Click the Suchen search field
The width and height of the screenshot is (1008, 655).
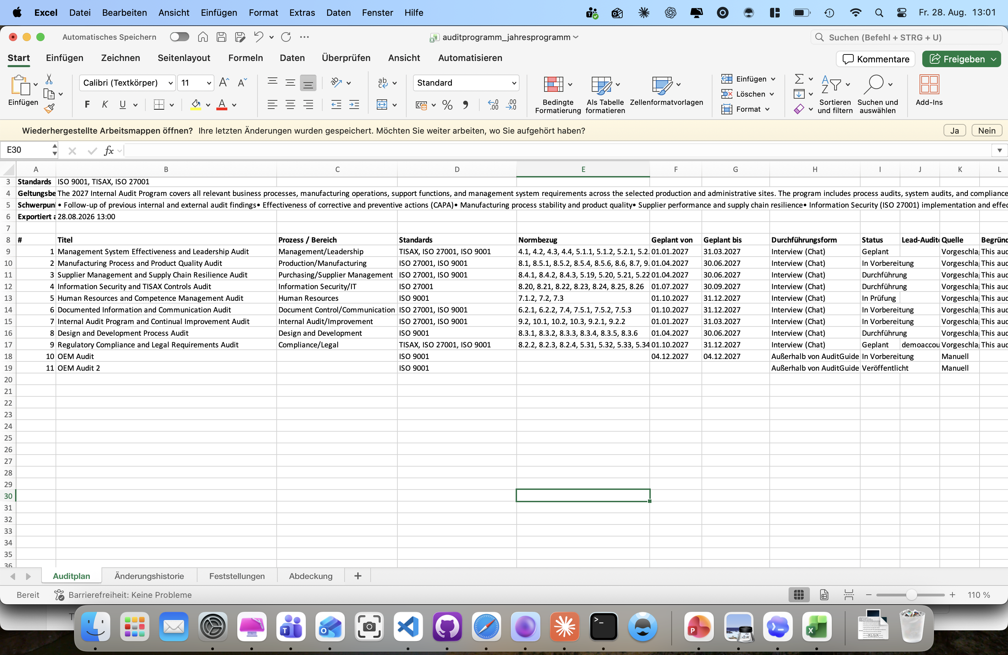coord(907,37)
